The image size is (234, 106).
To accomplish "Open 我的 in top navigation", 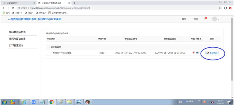I will coord(196,19).
